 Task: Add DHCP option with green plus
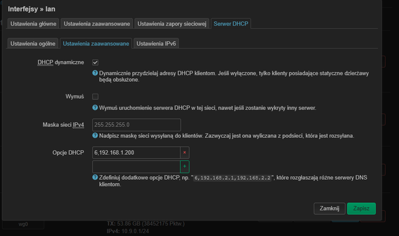(x=185, y=167)
